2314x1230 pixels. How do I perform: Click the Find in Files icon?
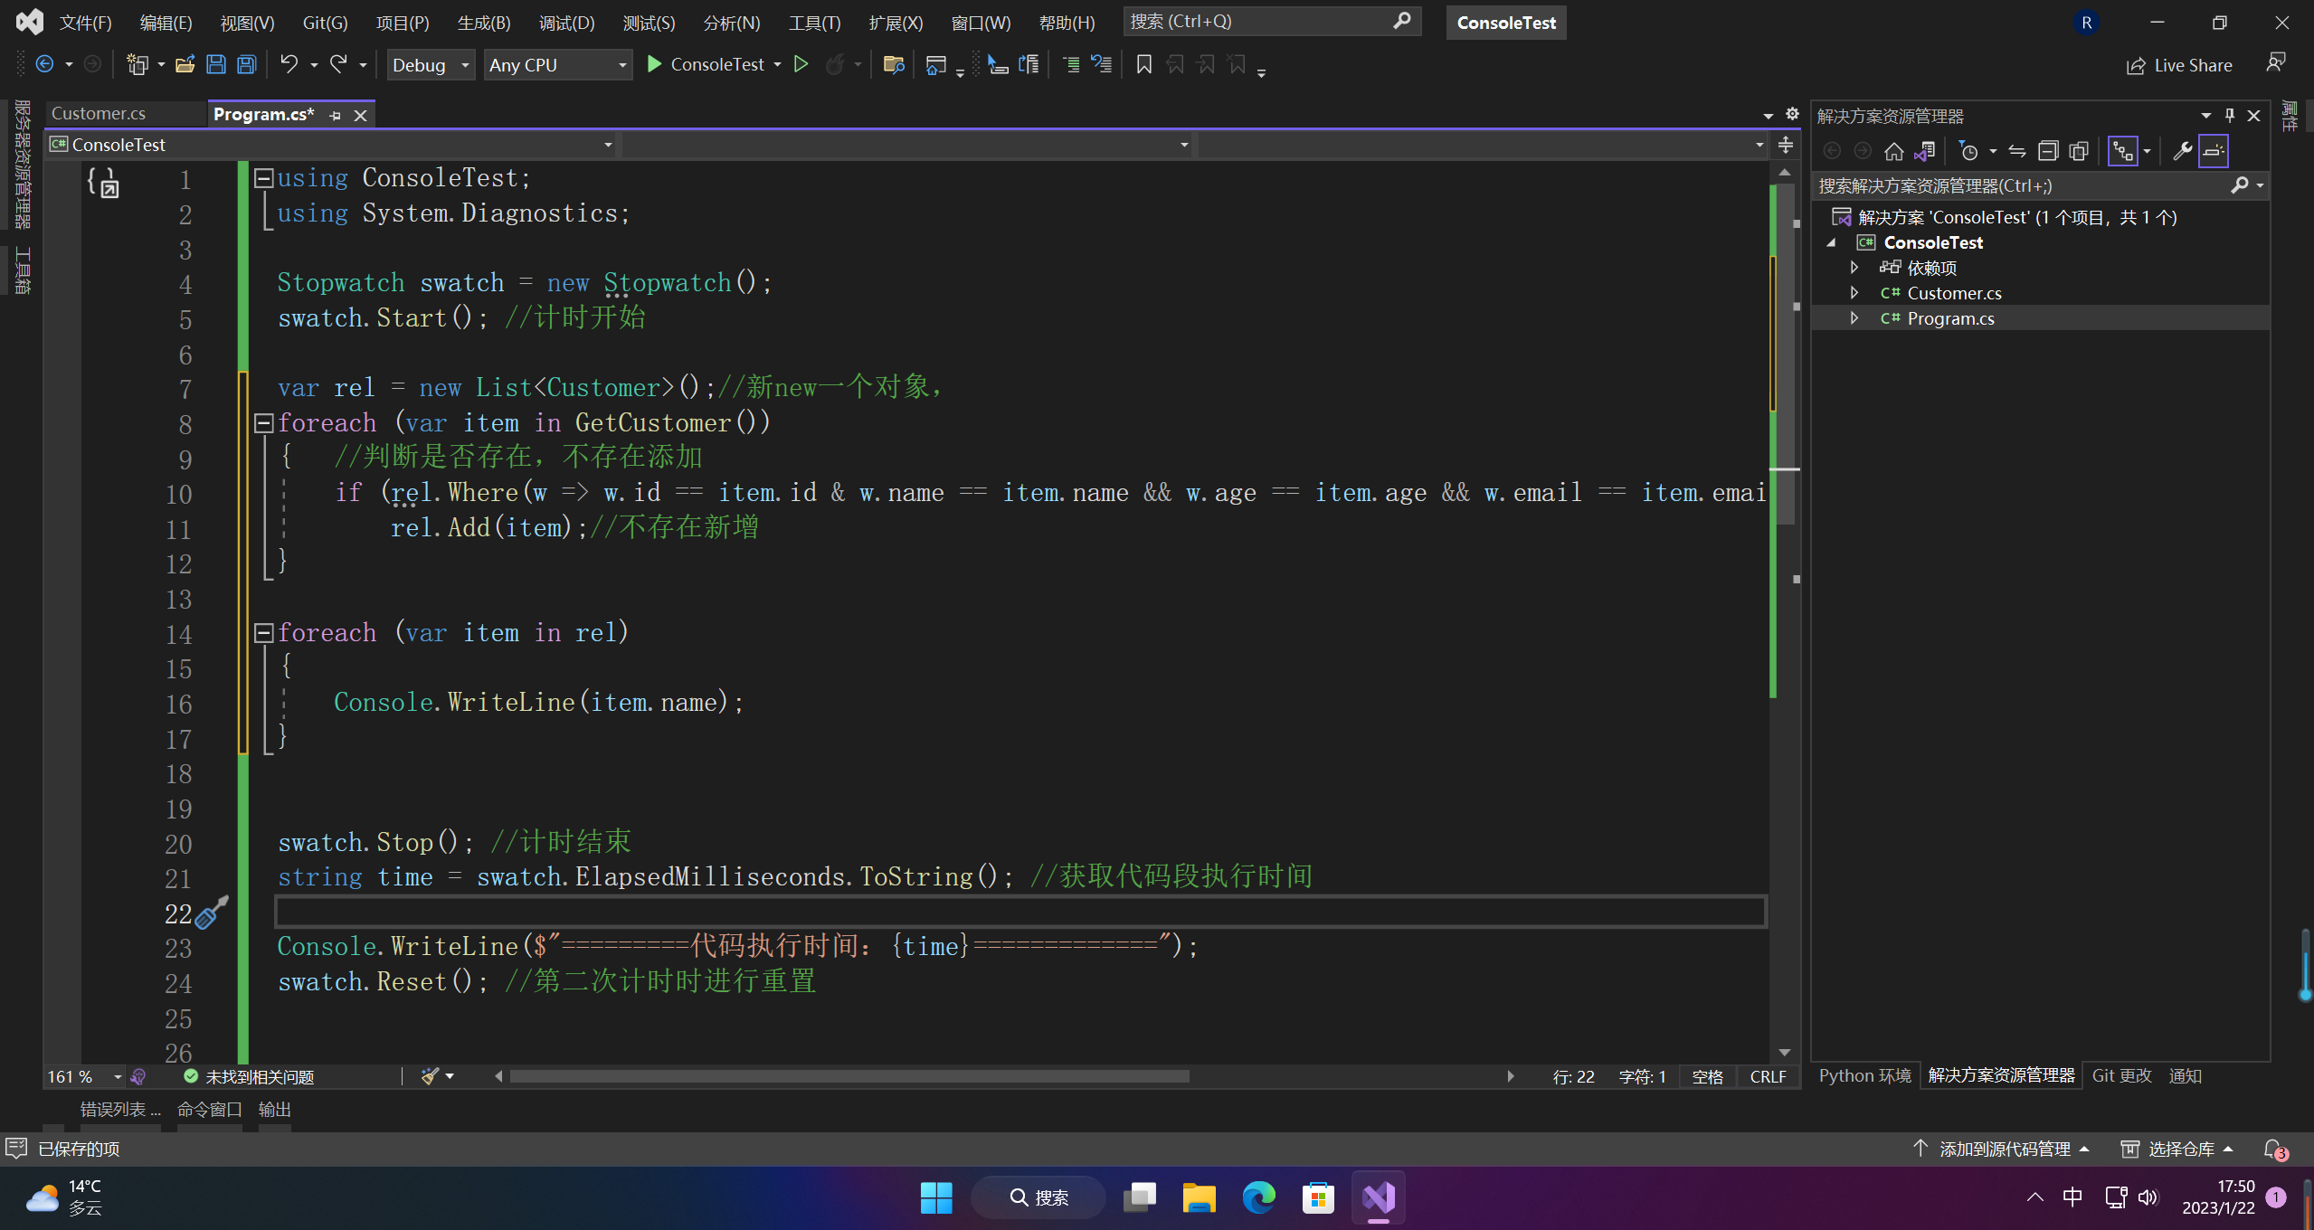tap(894, 64)
